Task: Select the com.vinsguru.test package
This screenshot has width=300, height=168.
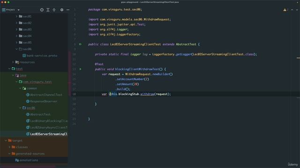Action: pyautogui.click(x=37, y=82)
